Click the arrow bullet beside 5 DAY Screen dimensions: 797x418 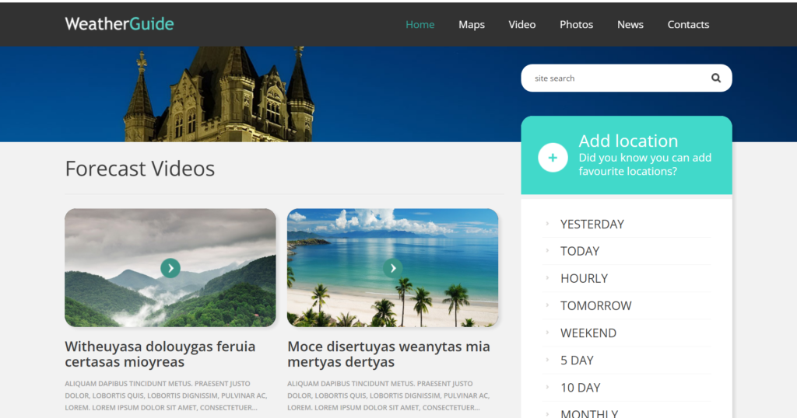[547, 360]
